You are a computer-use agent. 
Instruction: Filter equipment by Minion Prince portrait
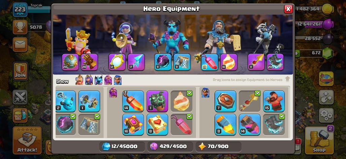[x=98, y=80]
